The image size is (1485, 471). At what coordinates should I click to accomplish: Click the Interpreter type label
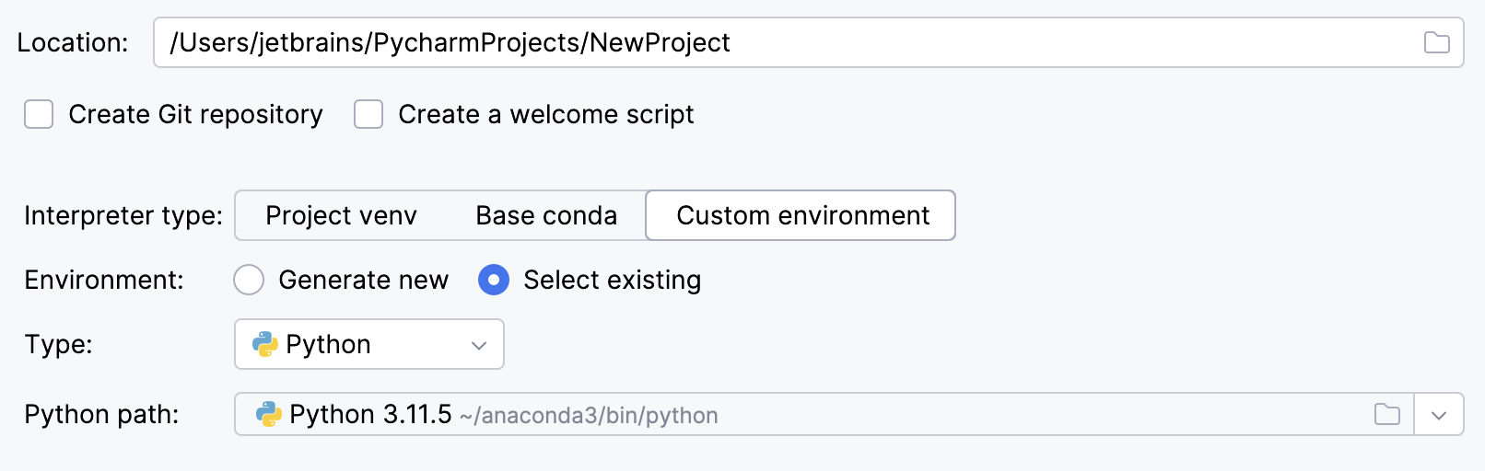tap(123, 215)
